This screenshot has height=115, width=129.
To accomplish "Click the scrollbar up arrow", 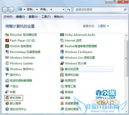I will tap(126, 35).
